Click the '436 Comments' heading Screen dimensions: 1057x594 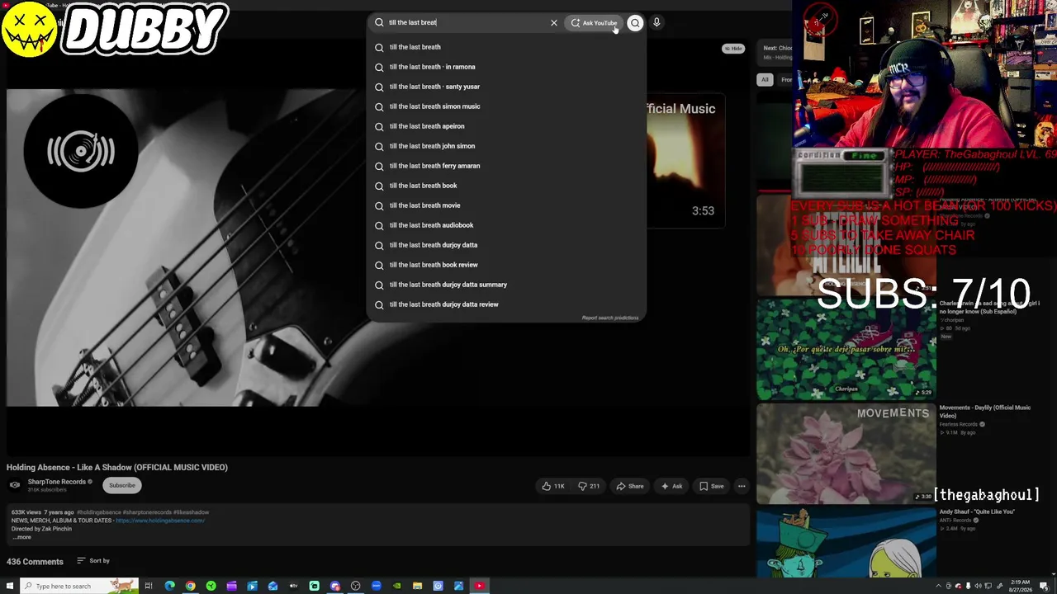click(35, 562)
